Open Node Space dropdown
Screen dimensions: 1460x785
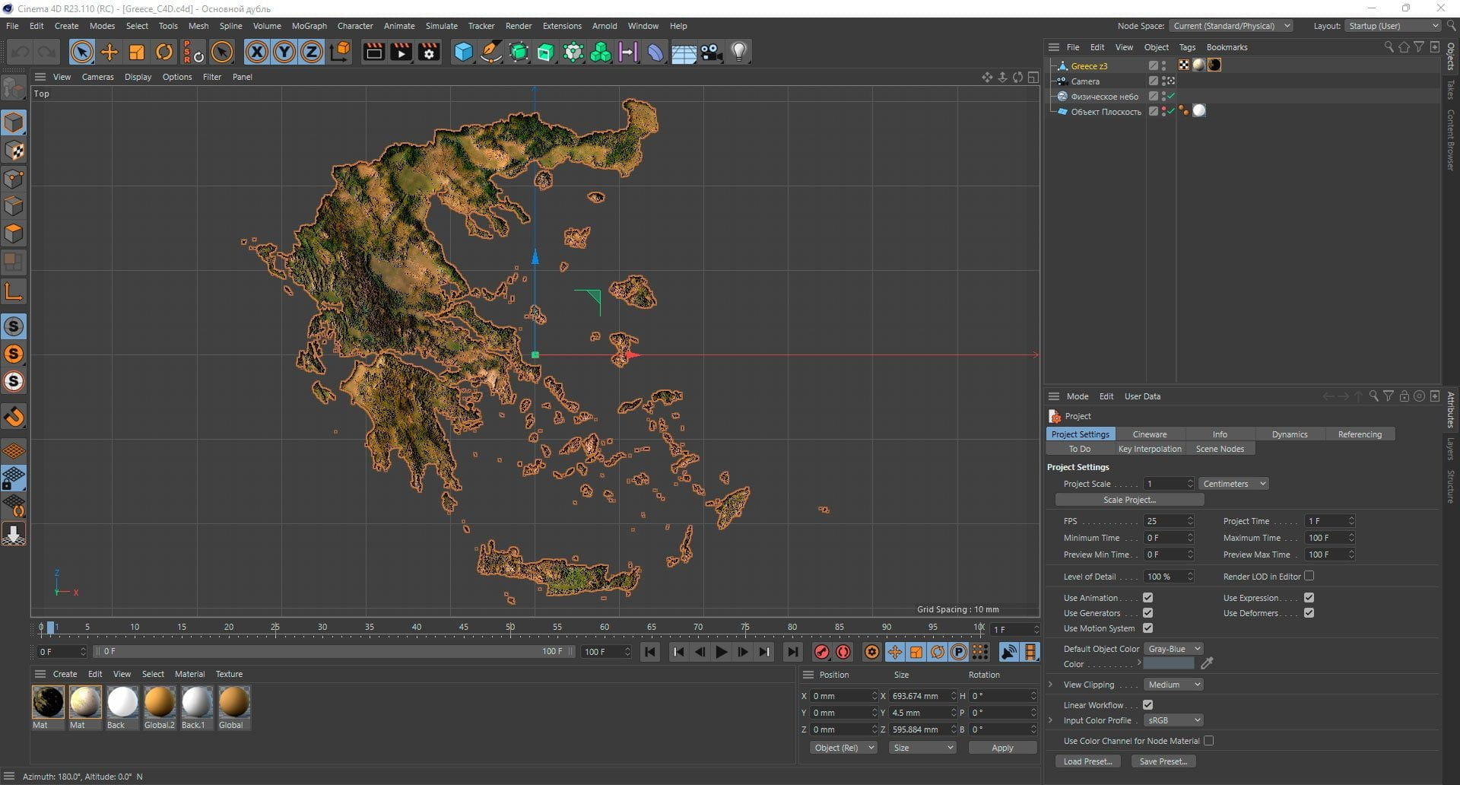(x=1230, y=26)
